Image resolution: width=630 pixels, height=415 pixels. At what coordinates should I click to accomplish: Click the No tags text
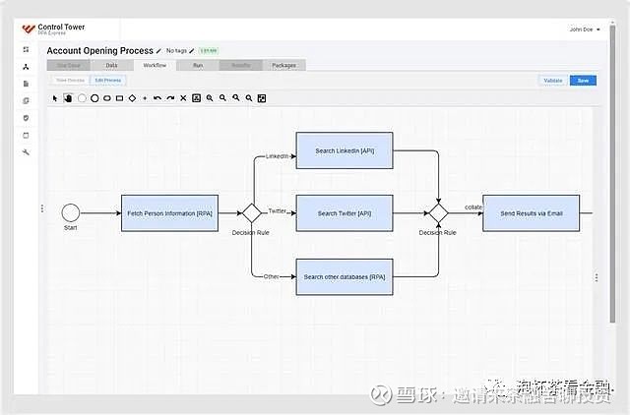point(177,51)
